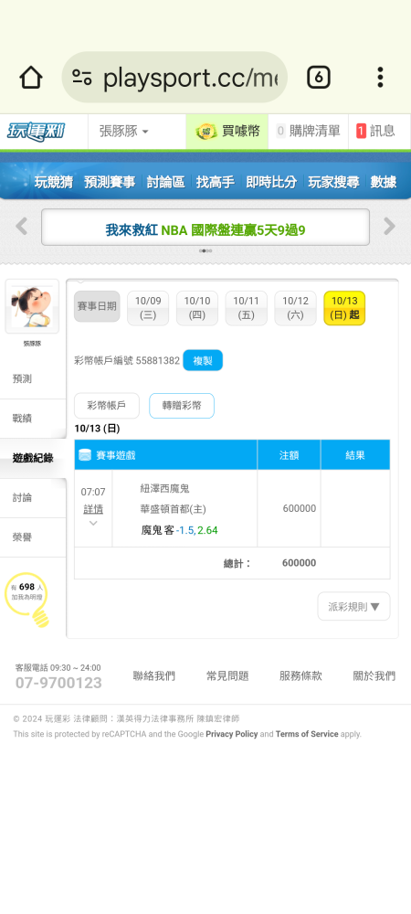Tap the site info icon in the address bar
This screenshot has height=914, width=411.
(82, 77)
